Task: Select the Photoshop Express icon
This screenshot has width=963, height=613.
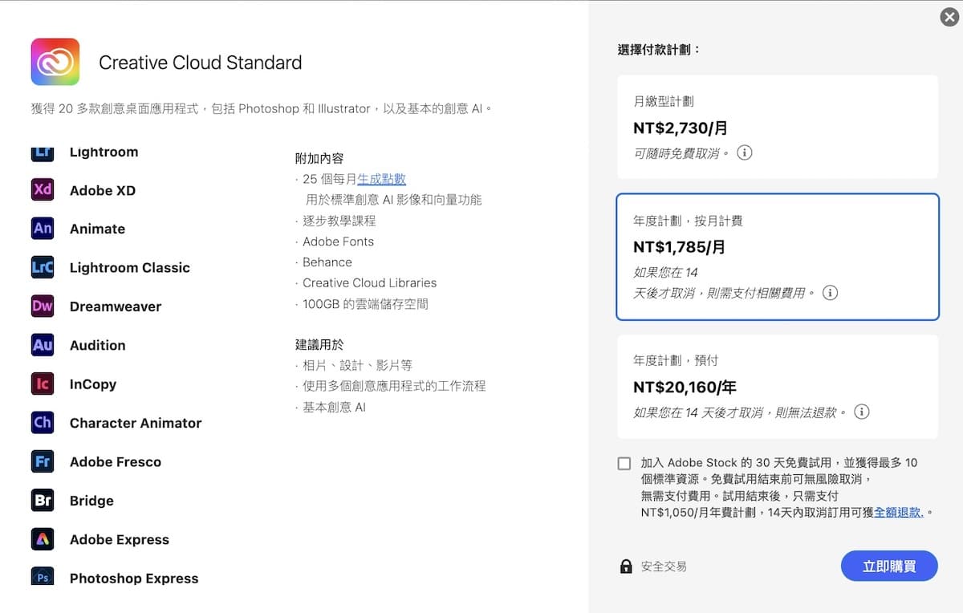Action: coord(43,577)
